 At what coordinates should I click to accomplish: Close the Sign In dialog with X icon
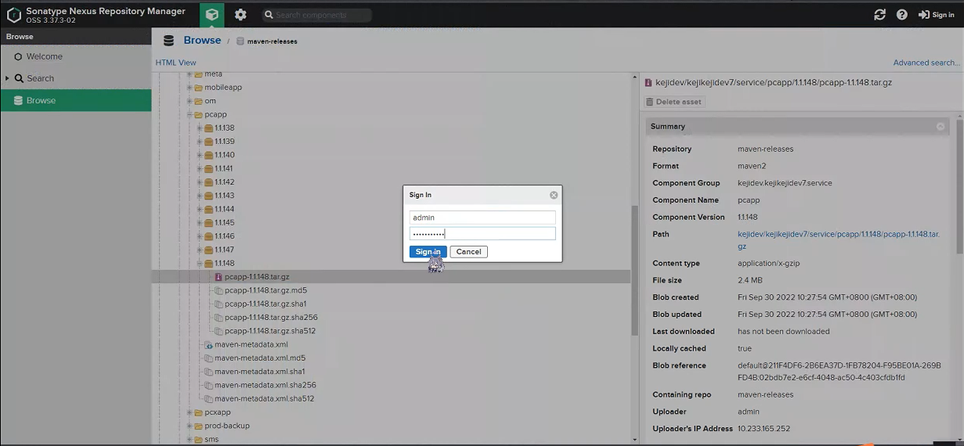(x=554, y=195)
